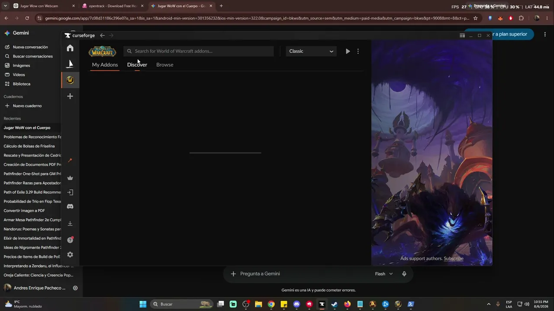
Task: Open the Windows Start menu
Action: pyautogui.click(x=143, y=304)
